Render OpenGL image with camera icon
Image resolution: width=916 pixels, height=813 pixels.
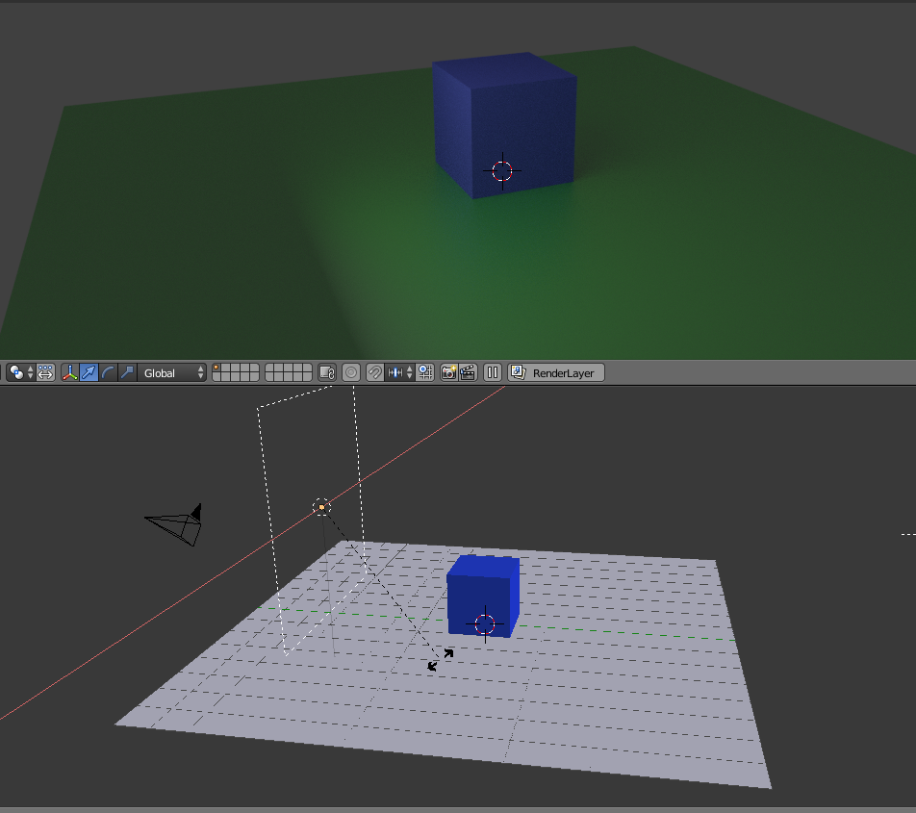pos(448,372)
